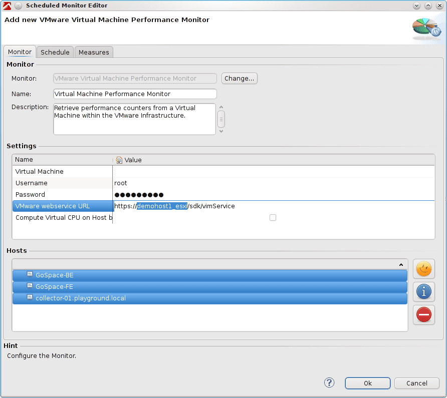Click the Value column header
Screen dimensions: 447x398
click(274, 160)
